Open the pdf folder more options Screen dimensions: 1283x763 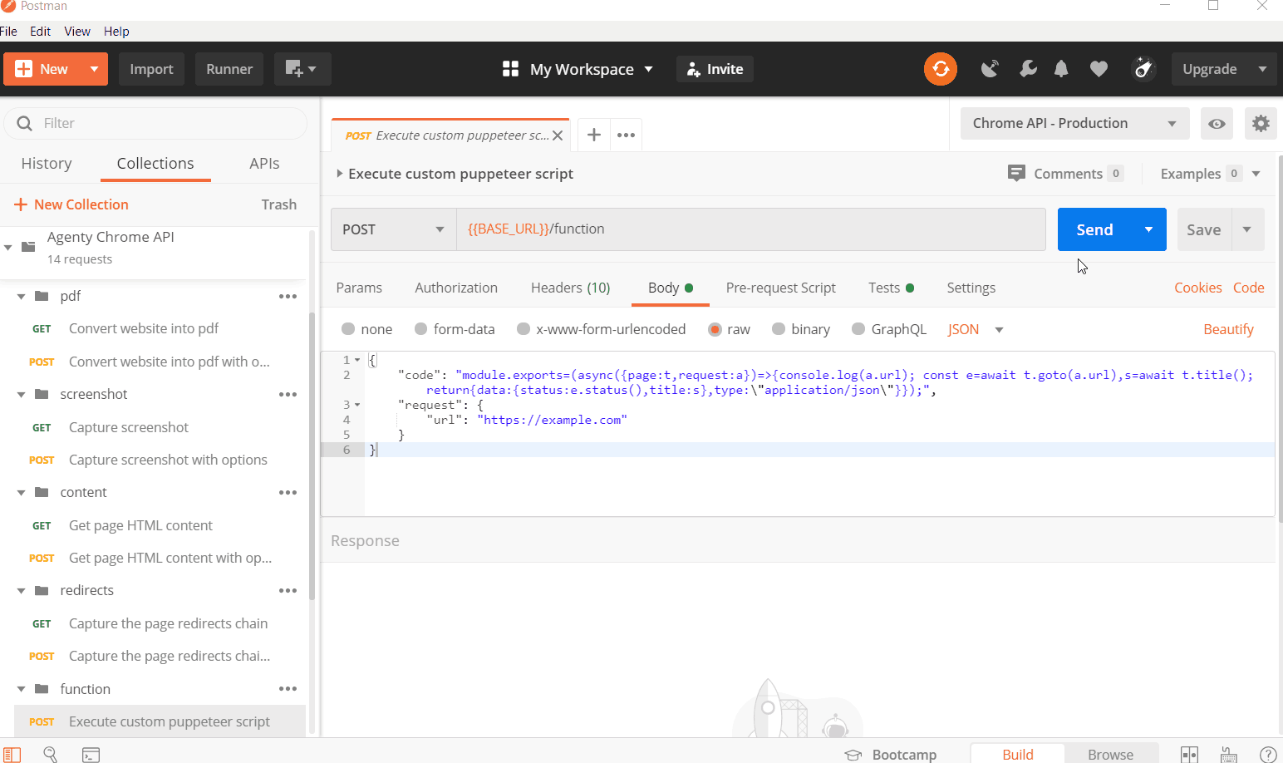click(x=288, y=296)
